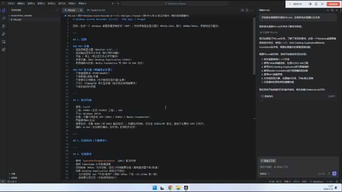This screenshot has width=342, height=192.
Task: Cancel recording with the X in recorder bar
Action: pos(322,4)
